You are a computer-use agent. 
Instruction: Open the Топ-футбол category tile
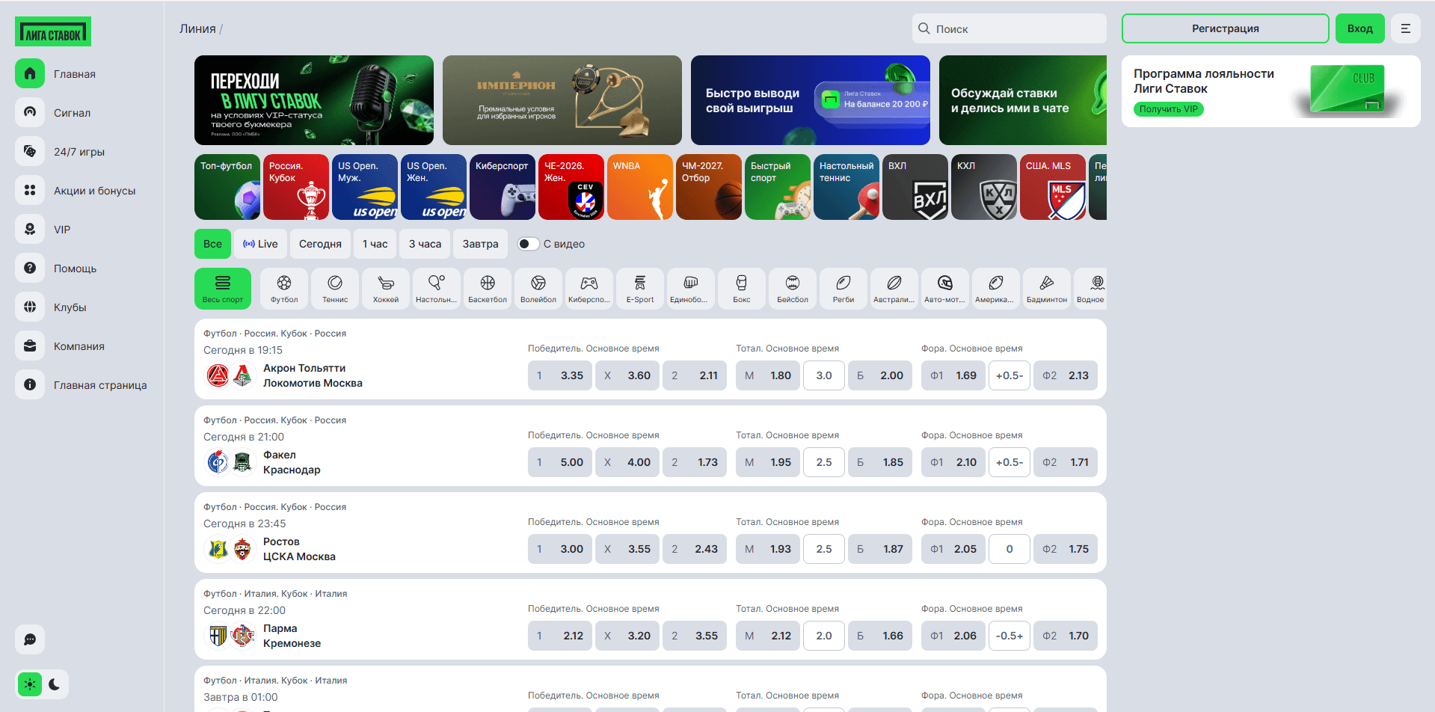[227, 187]
